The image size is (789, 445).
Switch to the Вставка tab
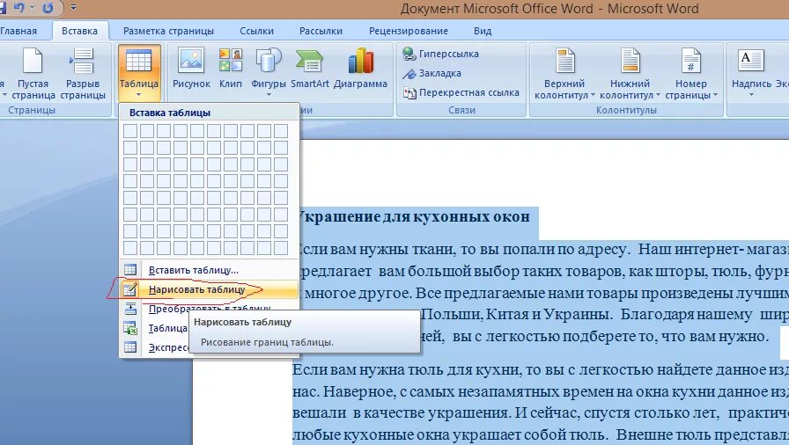pyautogui.click(x=79, y=31)
